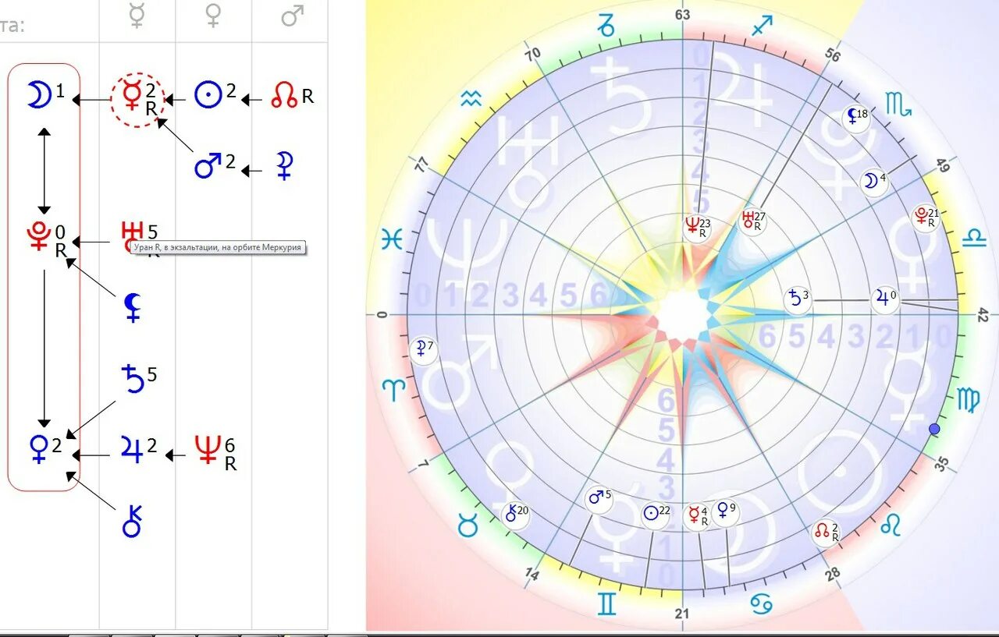This screenshot has width=999, height=637.
Task: Click the blue dot marker near Virgo
Action: tap(935, 429)
